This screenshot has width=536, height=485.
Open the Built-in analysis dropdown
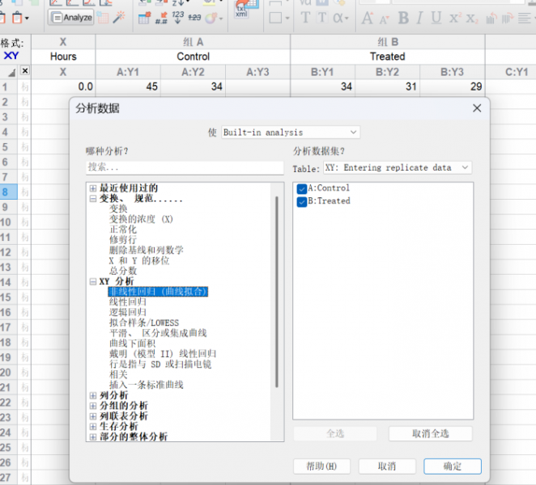coord(290,132)
